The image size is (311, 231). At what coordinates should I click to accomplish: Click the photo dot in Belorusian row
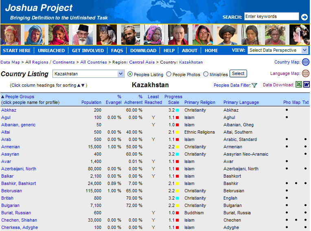287,191
